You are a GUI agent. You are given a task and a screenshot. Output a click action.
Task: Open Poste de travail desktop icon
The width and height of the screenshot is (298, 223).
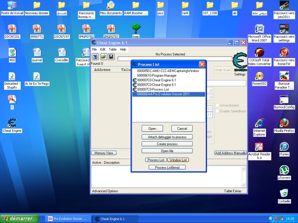click(x=12, y=8)
